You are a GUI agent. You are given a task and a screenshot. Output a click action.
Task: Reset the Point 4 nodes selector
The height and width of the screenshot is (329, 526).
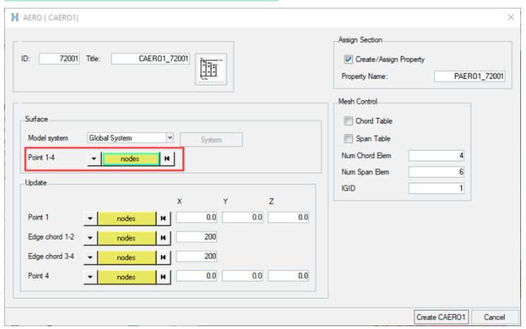[x=163, y=277]
